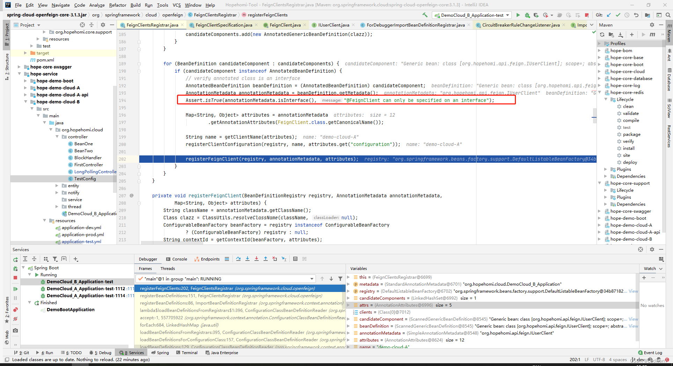Click thread dump camera icon

[x=15, y=330]
